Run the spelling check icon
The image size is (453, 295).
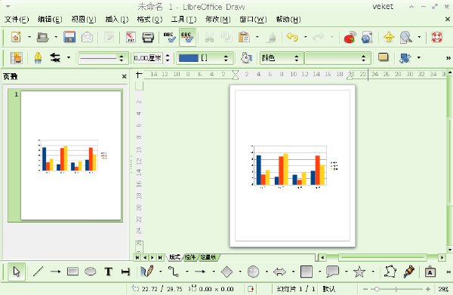[170, 37]
